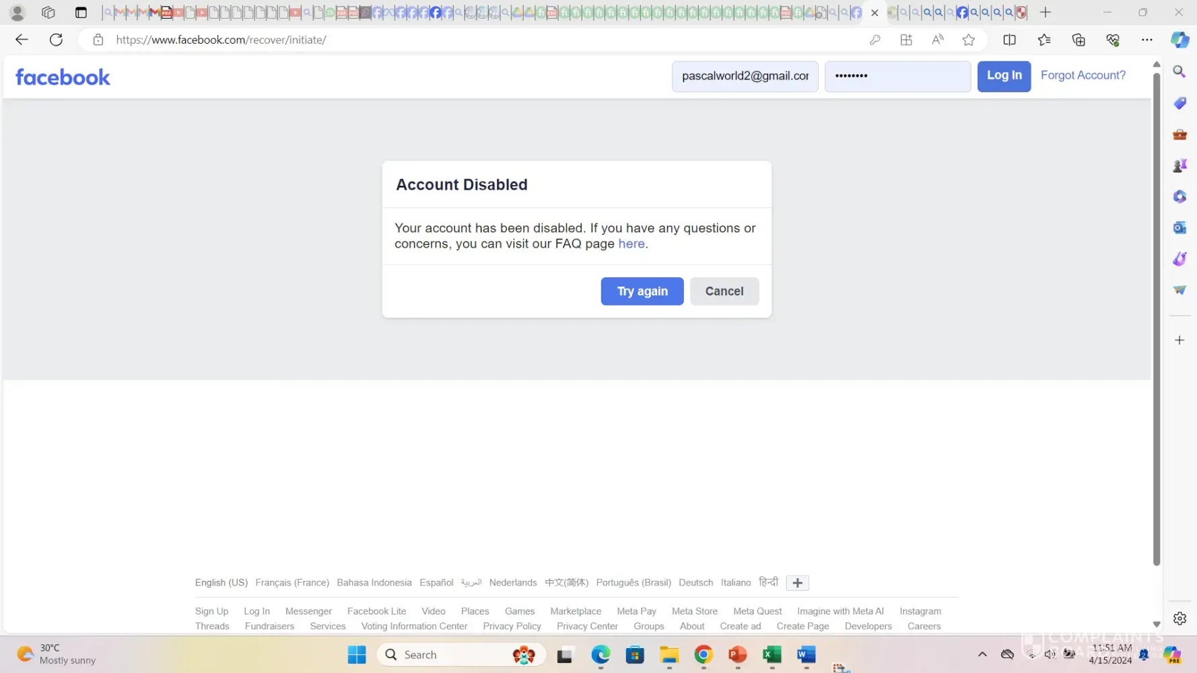
Task: Open a new browser tab
Action: [1045, 12]
